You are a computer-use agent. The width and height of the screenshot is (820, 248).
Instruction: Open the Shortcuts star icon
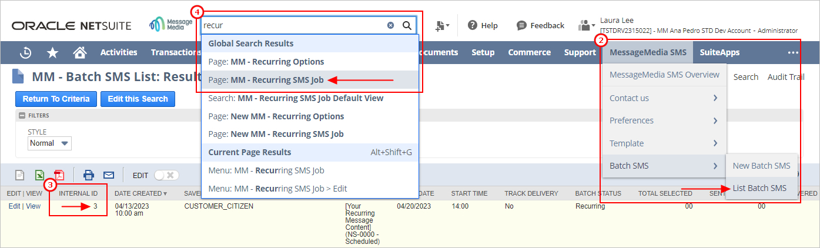[53, 53]
